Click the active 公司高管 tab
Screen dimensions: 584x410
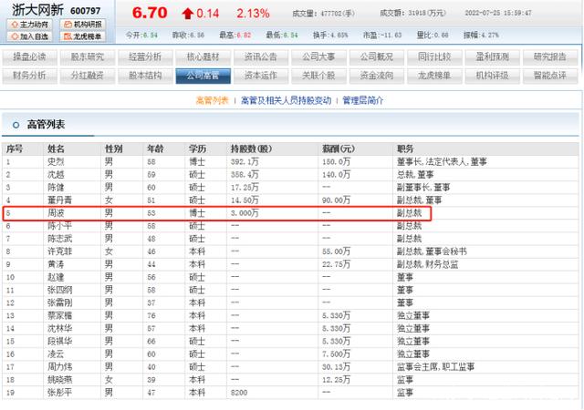point(203,76)
